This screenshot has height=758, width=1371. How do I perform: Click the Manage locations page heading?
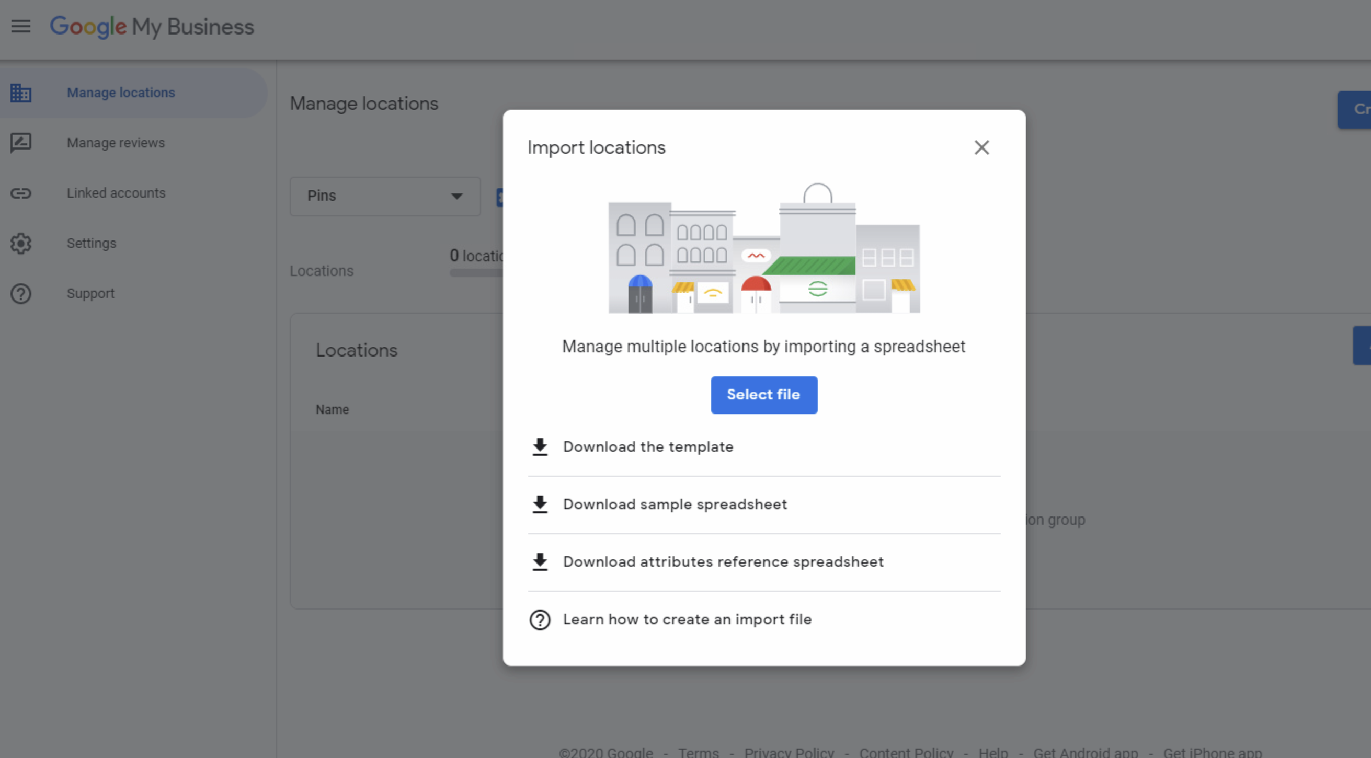(x=364, y=104)
